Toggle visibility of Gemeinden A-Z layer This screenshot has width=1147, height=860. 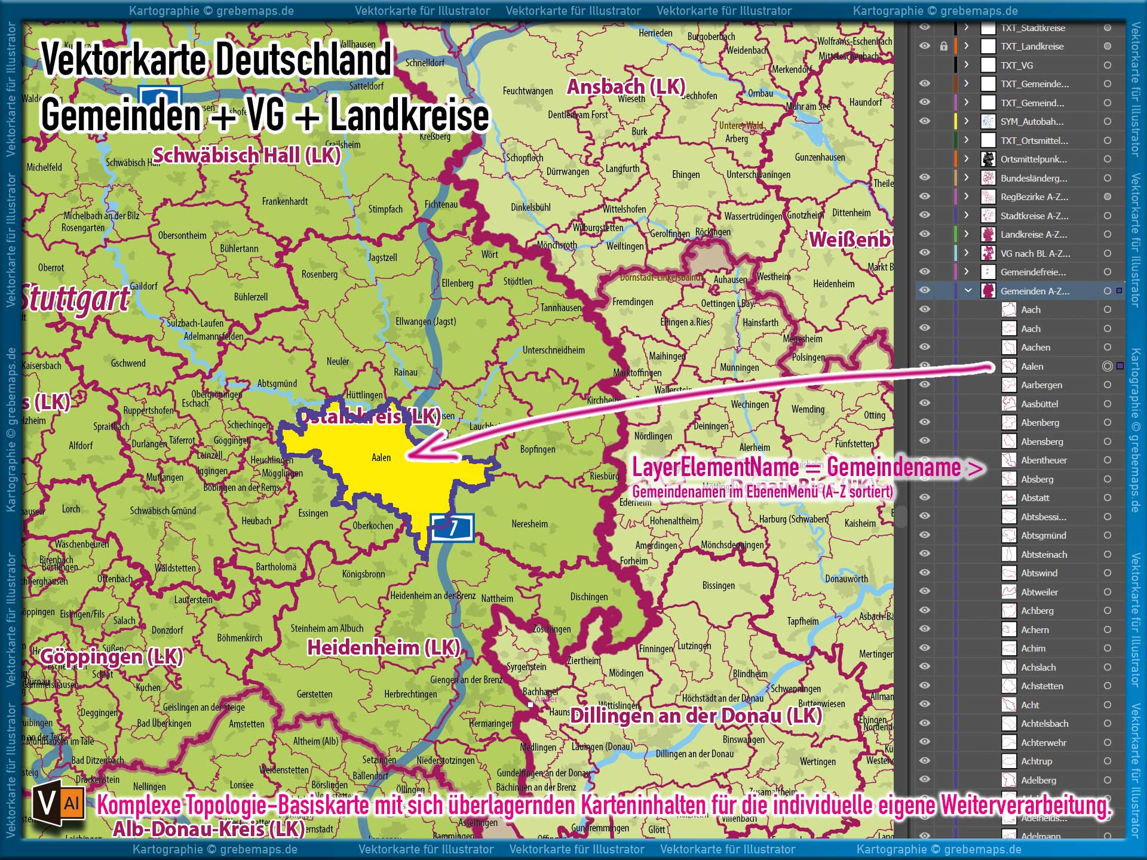925,291
